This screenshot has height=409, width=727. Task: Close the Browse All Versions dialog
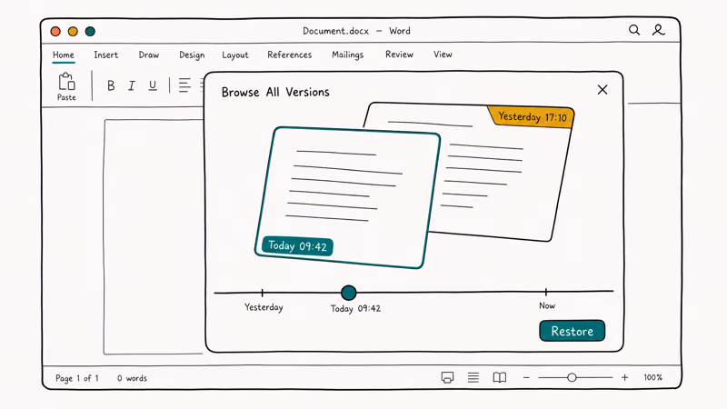(603, 89)
